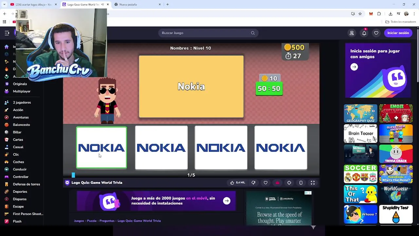419x236 pixels.
Task: Open Controller category
Action: pos(21,177)
